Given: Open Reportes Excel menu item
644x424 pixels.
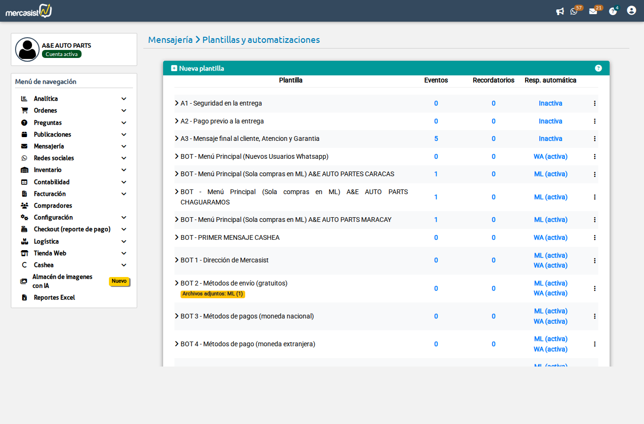Looking at the screenshot, I should 54,297.
